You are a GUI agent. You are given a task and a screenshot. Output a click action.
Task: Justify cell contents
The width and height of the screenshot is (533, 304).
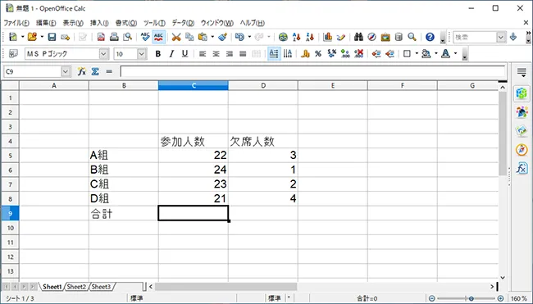coord(243,53)
